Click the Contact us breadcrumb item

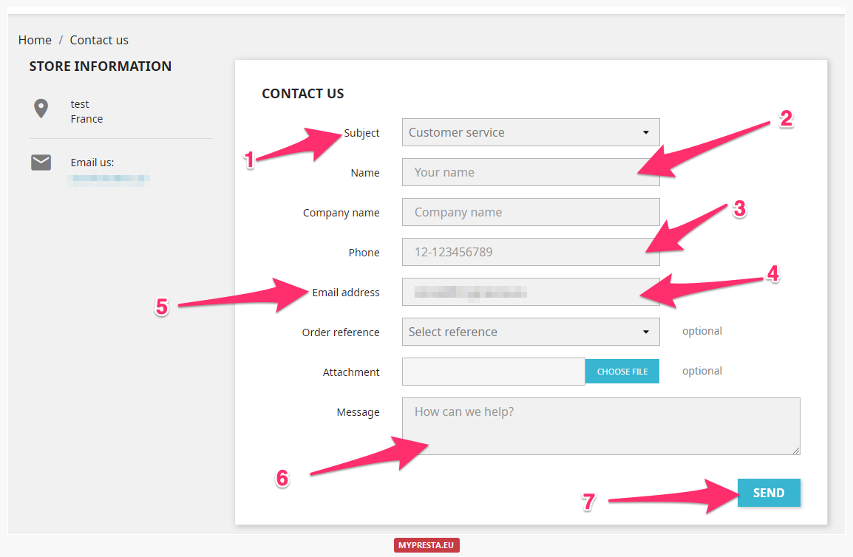pyautogui.click(x=98, y=40)
